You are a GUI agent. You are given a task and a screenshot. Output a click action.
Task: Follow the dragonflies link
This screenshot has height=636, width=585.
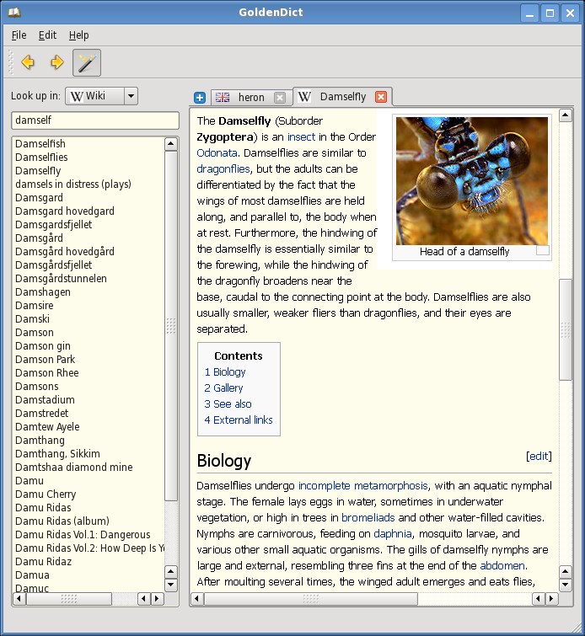(x=223, y=168)
